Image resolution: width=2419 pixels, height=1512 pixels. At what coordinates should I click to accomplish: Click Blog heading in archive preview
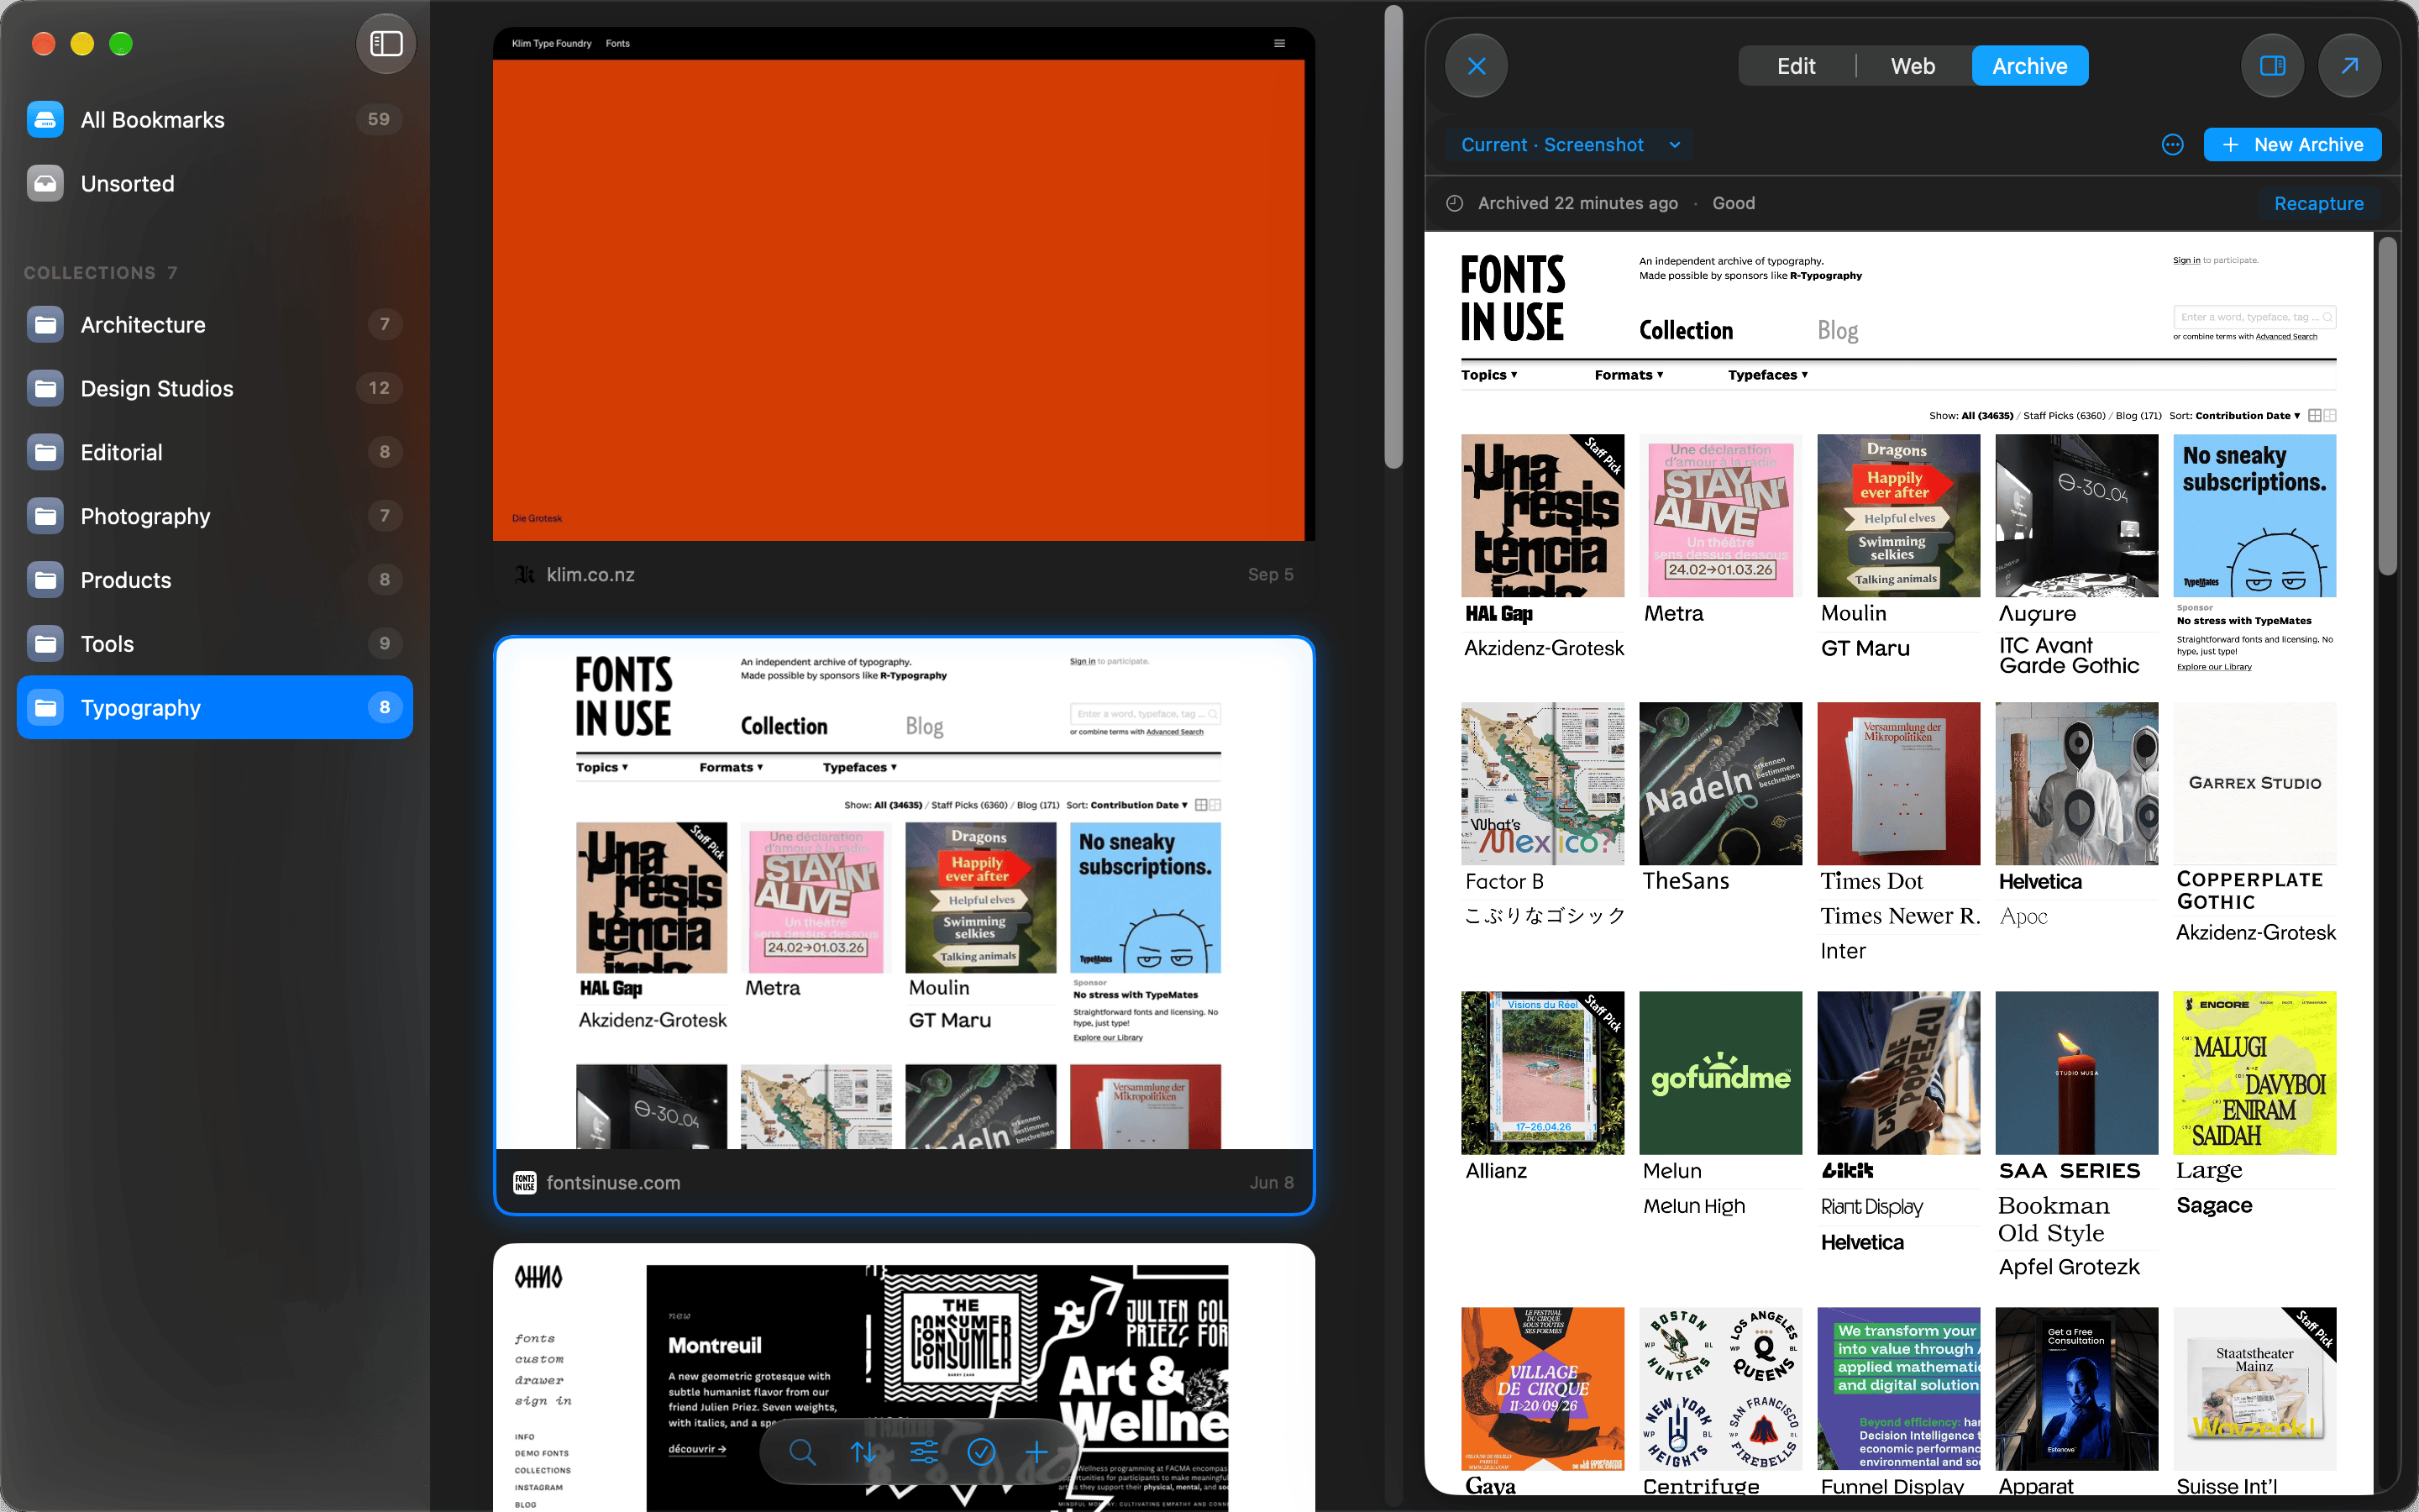1837,331
